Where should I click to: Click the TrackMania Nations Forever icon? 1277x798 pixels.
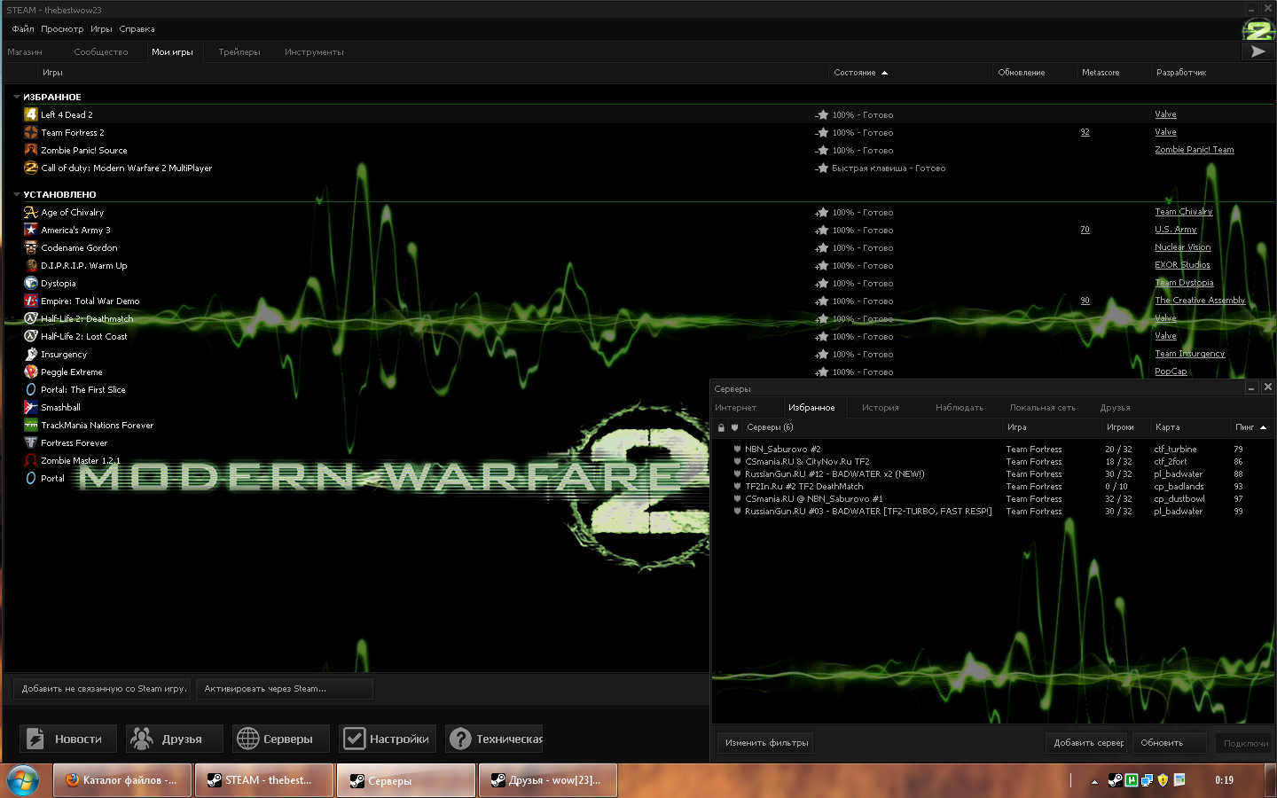[x=31, y=425]
